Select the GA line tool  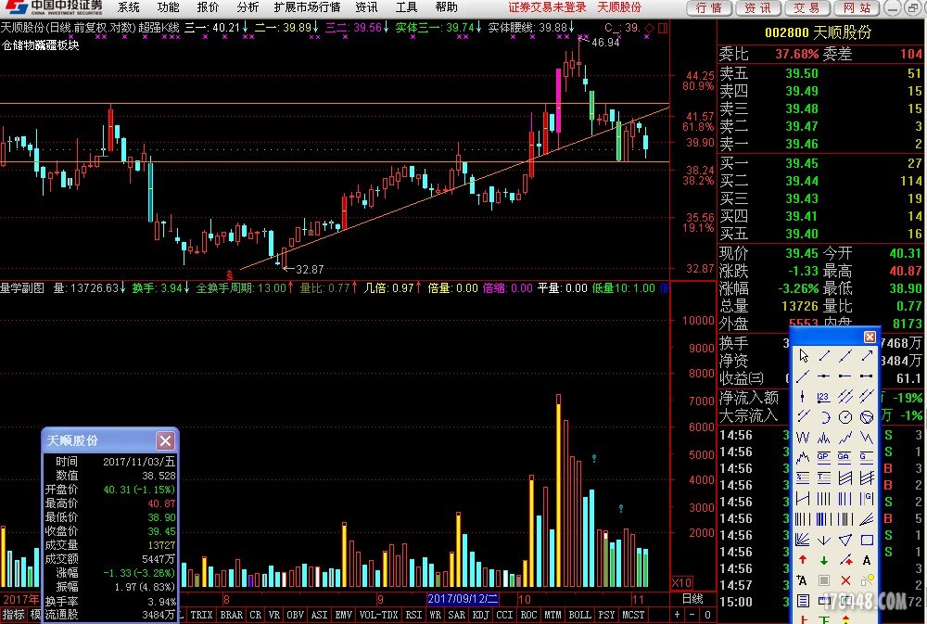(845, 456)
